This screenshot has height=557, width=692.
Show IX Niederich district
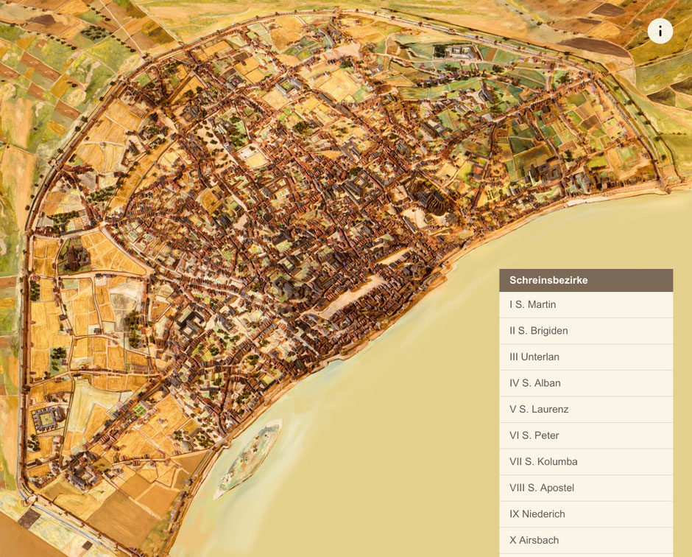[x=586, y=514]
